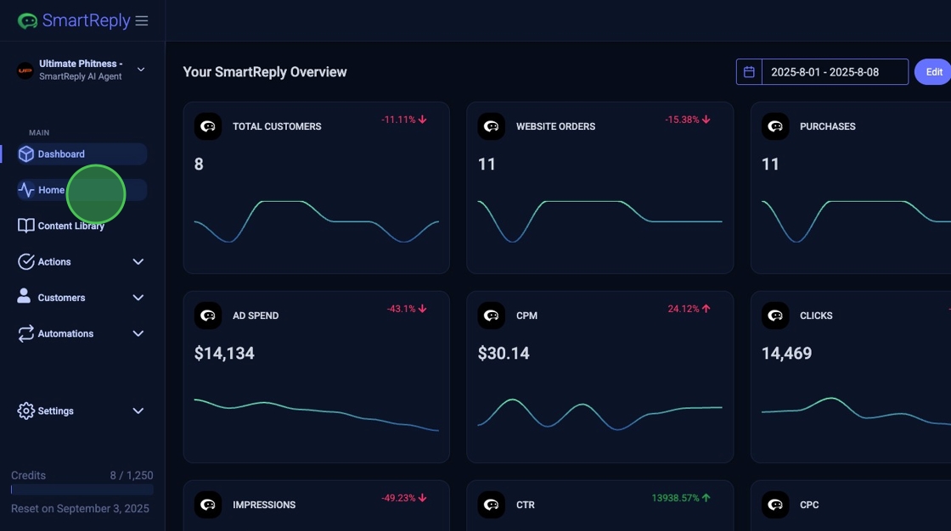
Task: Click the date range input field
Action: [x=834, y=72]
